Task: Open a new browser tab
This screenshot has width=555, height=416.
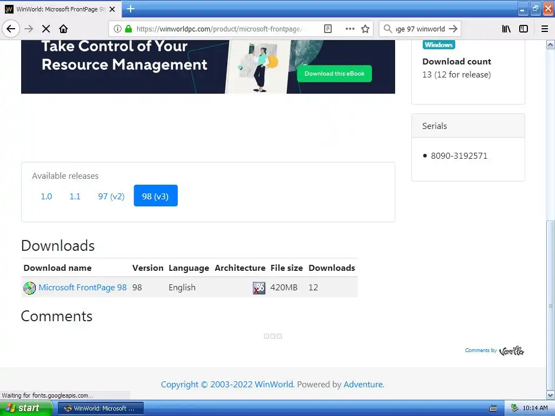Action: tap(131, 9)
